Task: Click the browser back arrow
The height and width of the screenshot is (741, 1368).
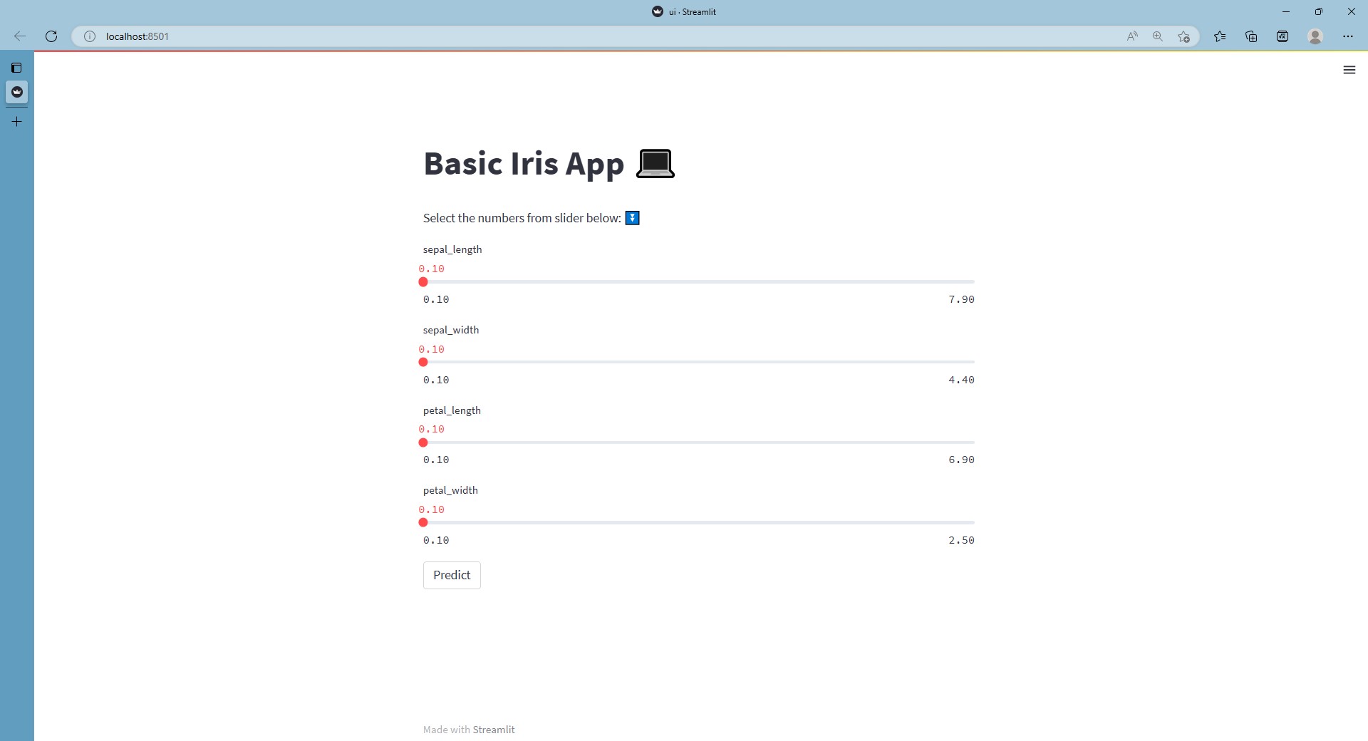Action: 20,36
